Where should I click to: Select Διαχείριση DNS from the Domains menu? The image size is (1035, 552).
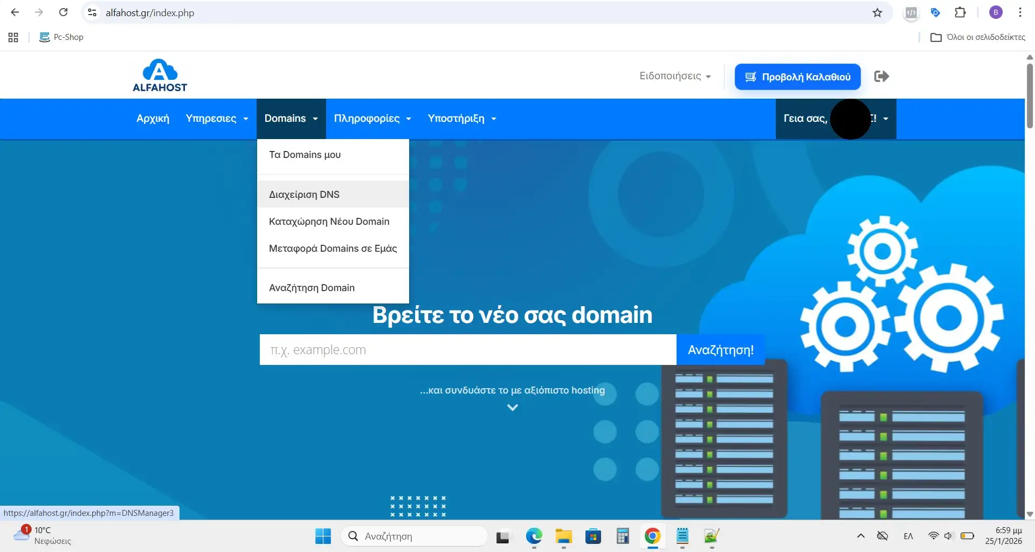point(304,194)
